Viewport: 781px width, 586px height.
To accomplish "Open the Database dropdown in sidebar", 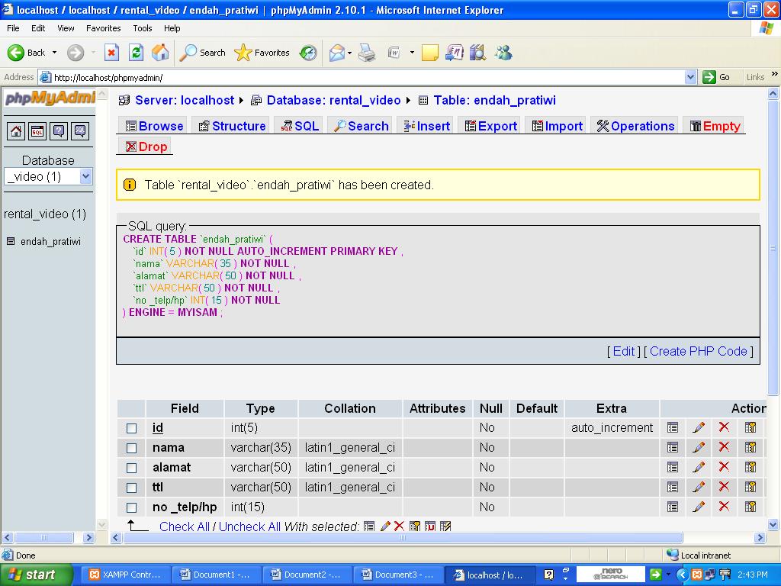I will pyautogui.click(x=48, y=176).
